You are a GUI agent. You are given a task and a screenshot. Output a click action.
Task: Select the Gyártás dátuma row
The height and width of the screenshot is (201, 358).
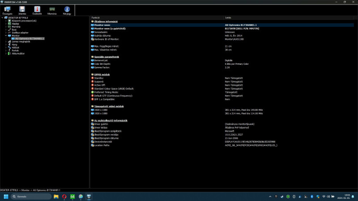(x=222, y=36)
